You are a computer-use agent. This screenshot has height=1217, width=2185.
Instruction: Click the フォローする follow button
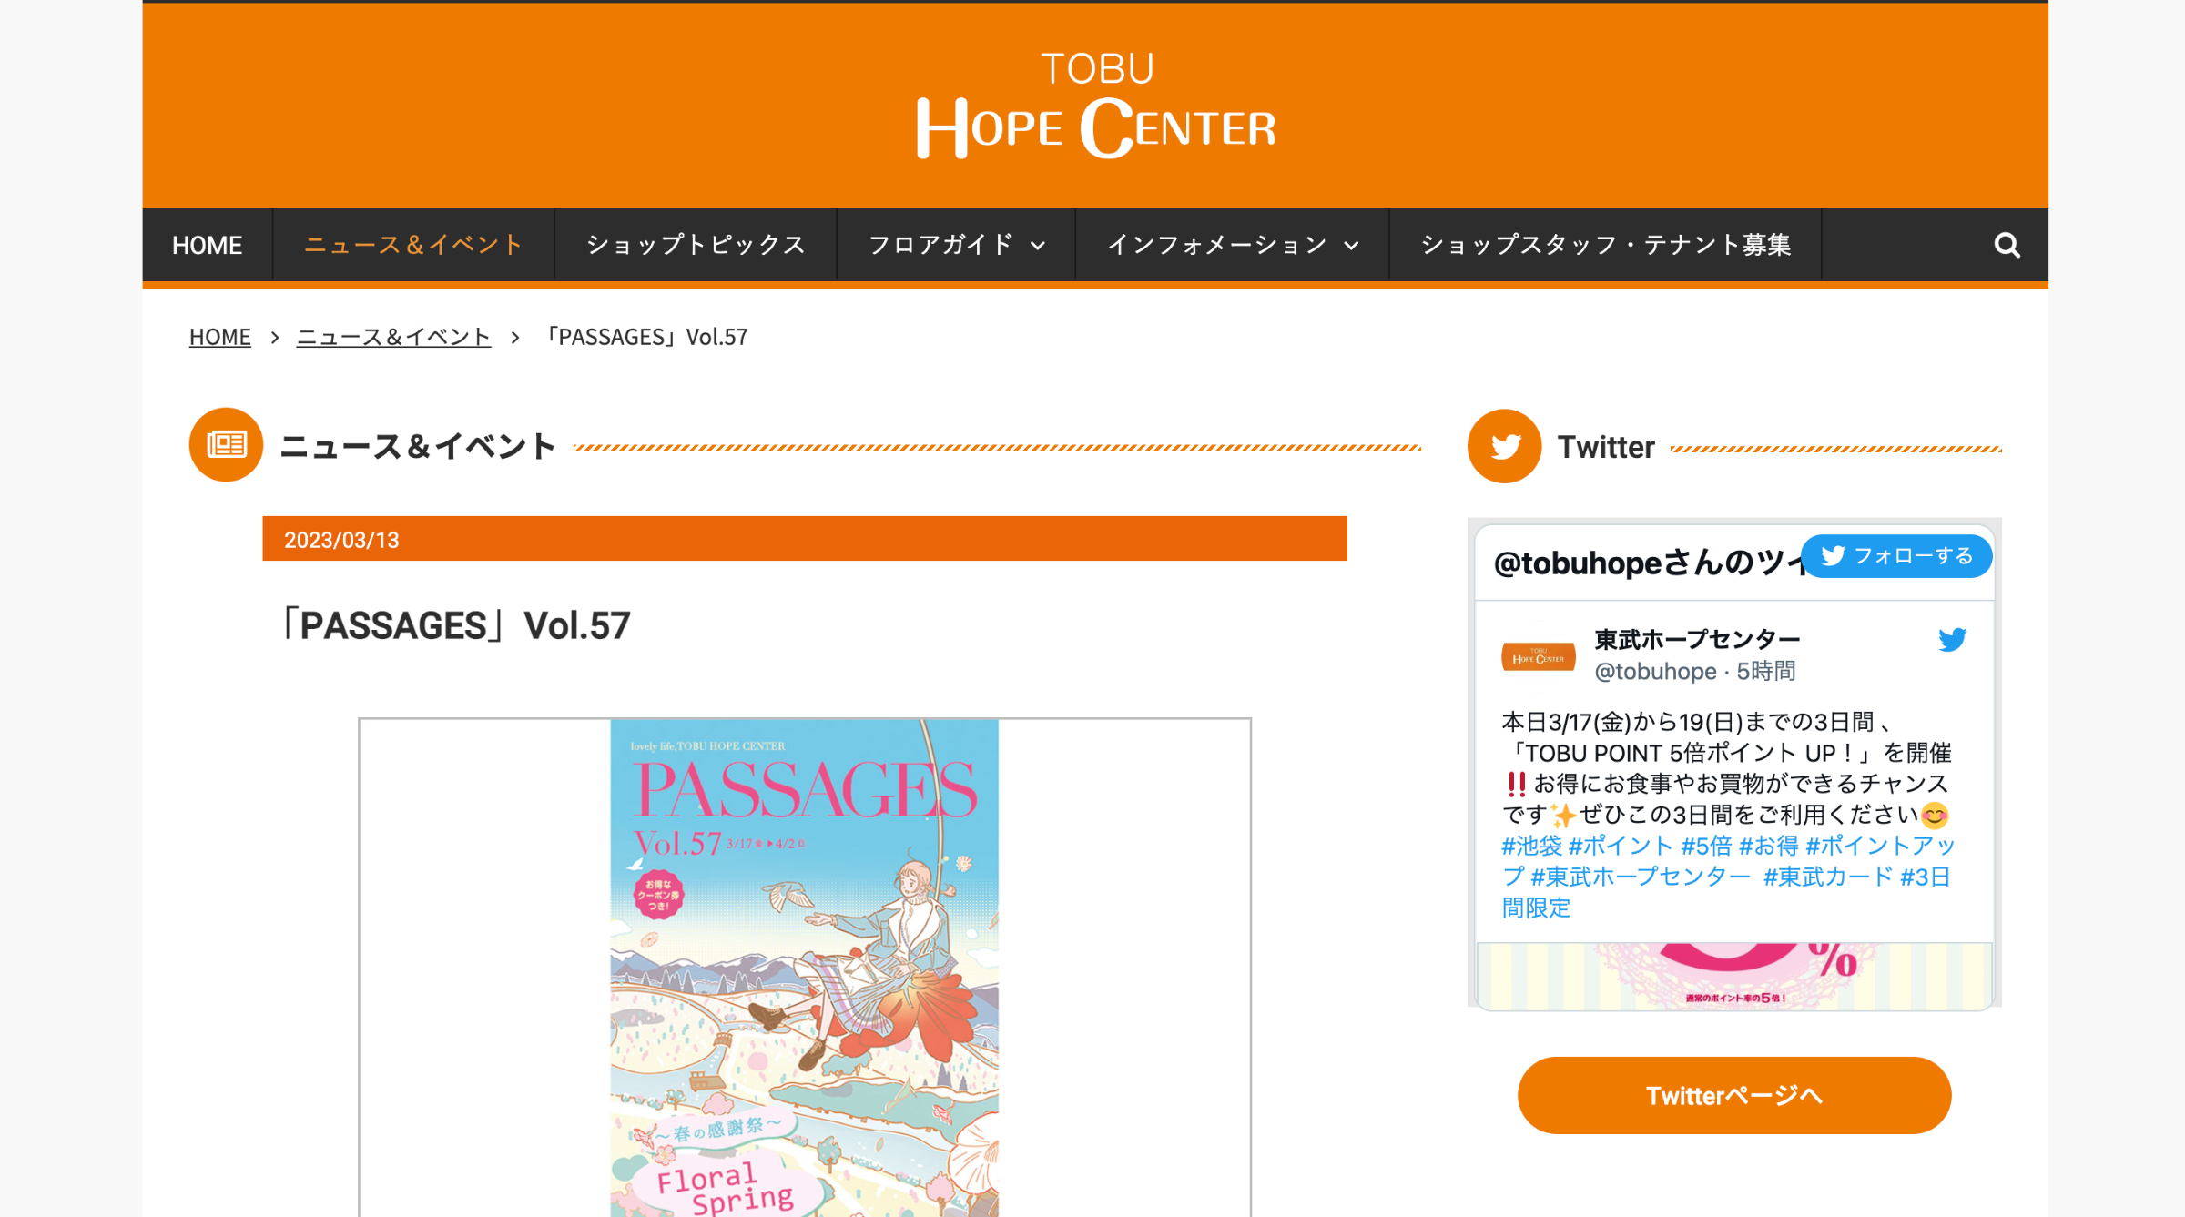tap(1896, 555)
